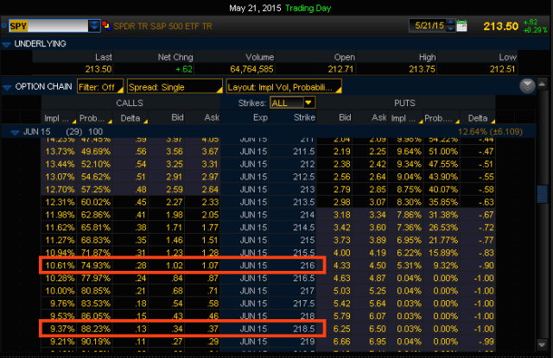The image size is (553, 358).
Task: Click put probability 35.85% cell
Action: tap(443, 202)
